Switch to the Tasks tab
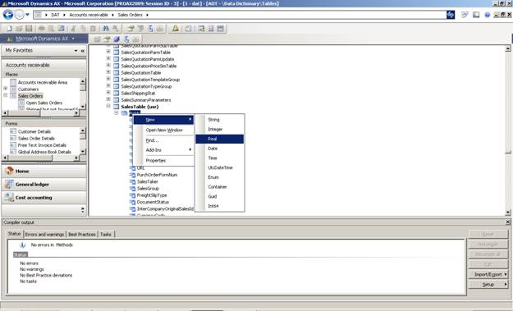The width and height of the screenshot is (513, 311). (x=106, y=234)
